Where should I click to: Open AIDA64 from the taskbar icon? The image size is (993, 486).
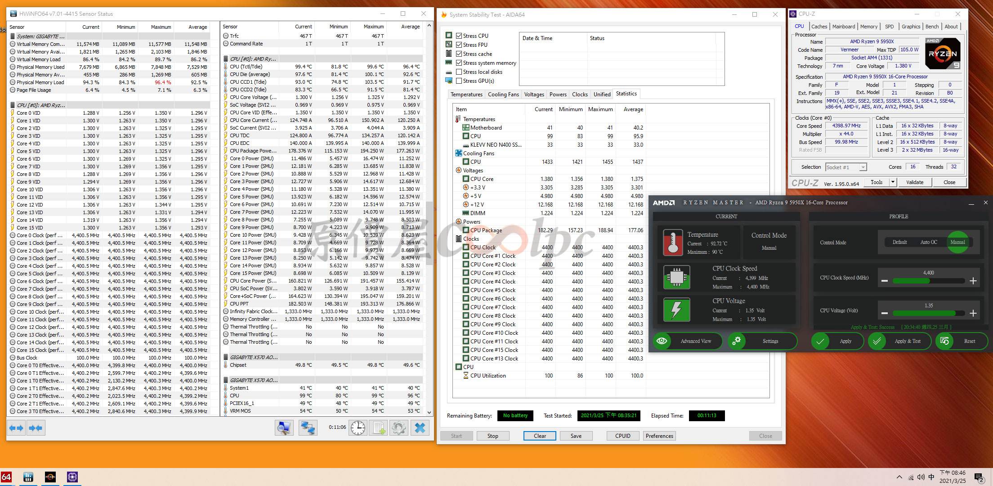click(x=6, y=477)
